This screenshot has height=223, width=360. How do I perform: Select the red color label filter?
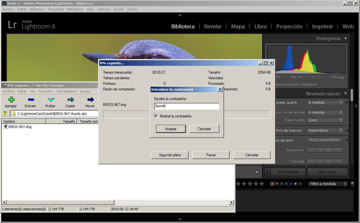[272, 184]
